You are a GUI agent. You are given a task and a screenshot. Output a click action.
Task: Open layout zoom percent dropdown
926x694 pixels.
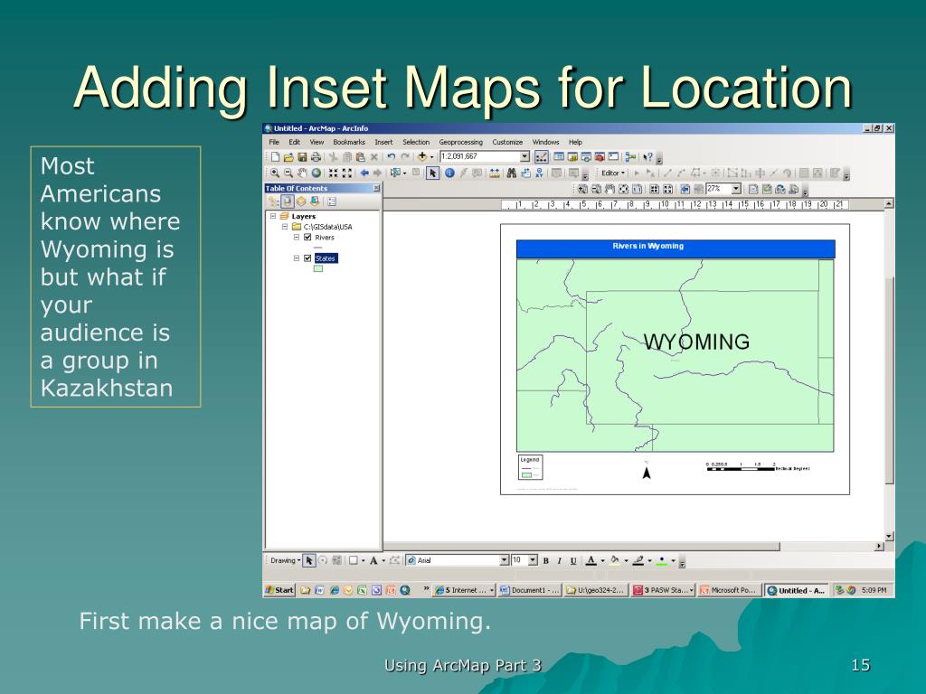point(736,189)
